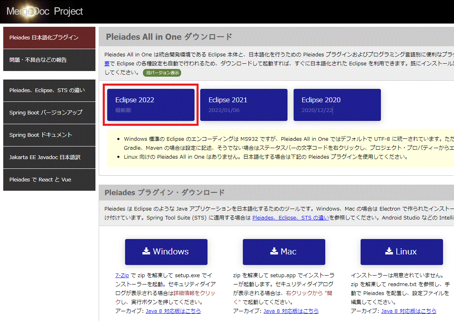This screenshot has height=321, width=454.
Task: Open Jakarta EE Javadoc 日本語訳 page
Action: click(49, 157)
